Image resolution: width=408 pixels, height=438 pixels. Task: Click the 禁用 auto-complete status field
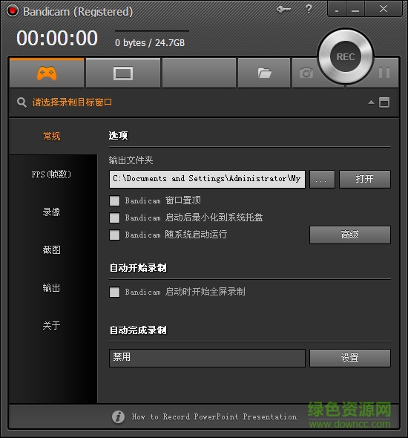207,358
